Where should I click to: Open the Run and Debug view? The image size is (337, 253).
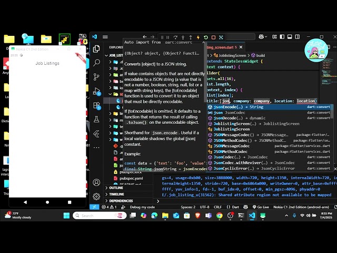[x=96, y=91]
